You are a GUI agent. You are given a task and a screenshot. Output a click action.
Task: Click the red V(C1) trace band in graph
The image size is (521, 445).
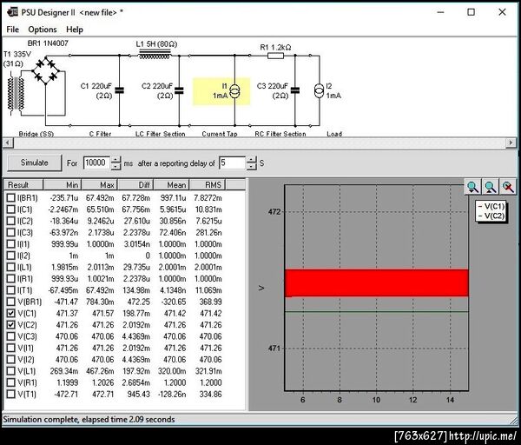(x=377, y=282)
